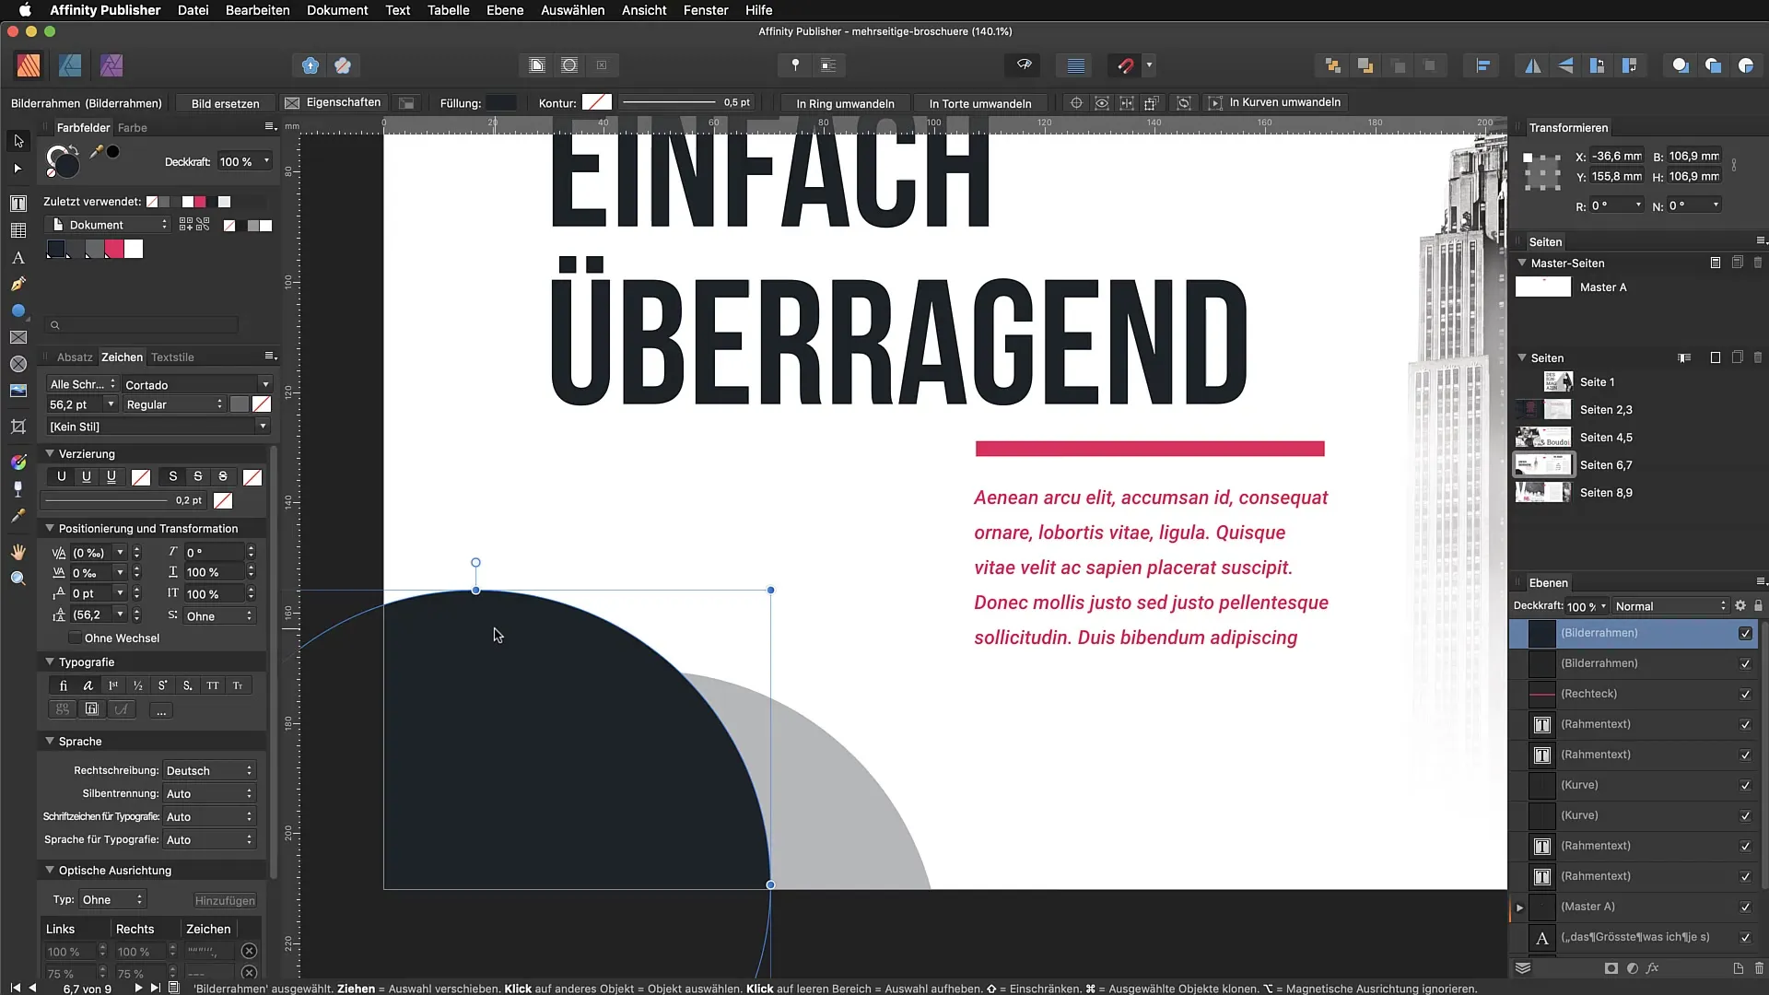1769x995 pixels.
Task: Select the Crop tool
Action: (18, 427)
